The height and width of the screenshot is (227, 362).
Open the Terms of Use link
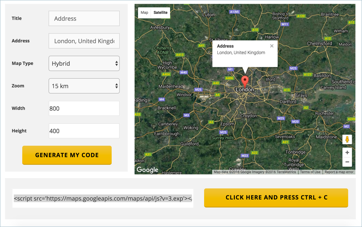tap(310, 172)
